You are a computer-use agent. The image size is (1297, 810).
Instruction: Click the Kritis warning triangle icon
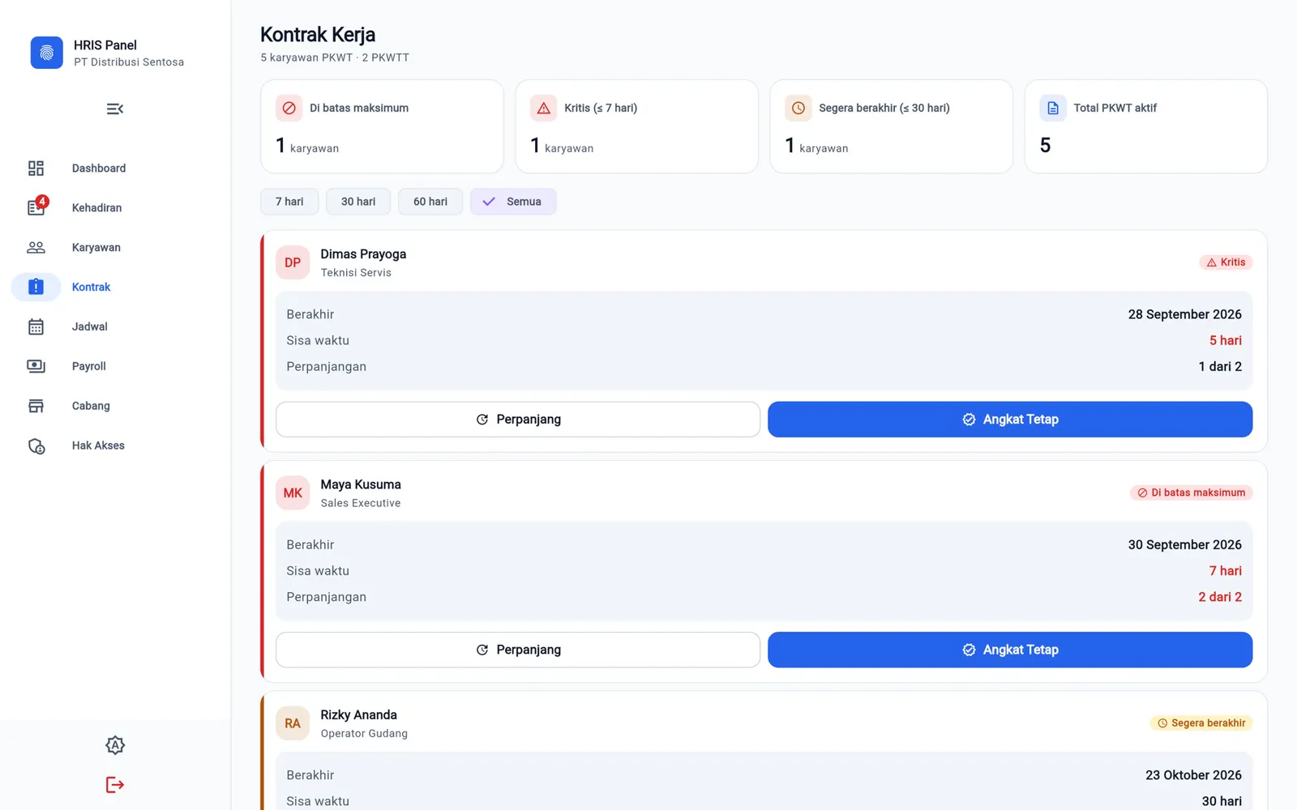click(x=544, y=108)
